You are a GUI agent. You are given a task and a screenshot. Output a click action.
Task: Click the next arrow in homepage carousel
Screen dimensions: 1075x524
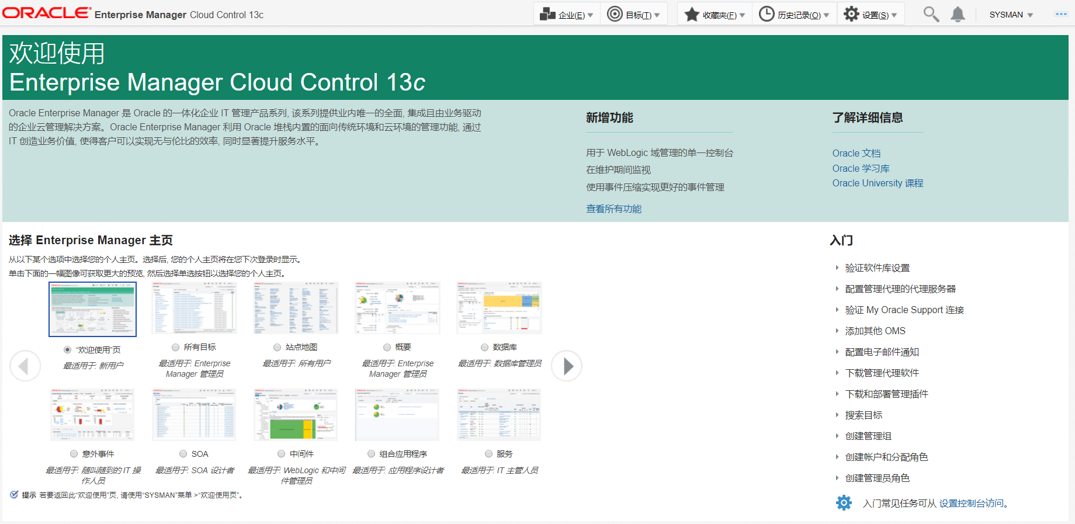(567, 366)
